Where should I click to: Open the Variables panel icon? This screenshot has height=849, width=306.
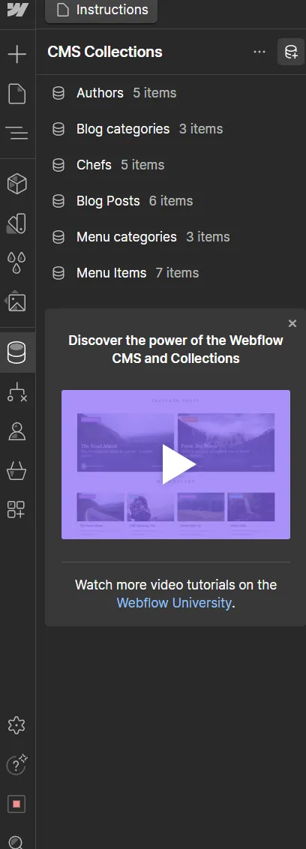tap(17, 223)
